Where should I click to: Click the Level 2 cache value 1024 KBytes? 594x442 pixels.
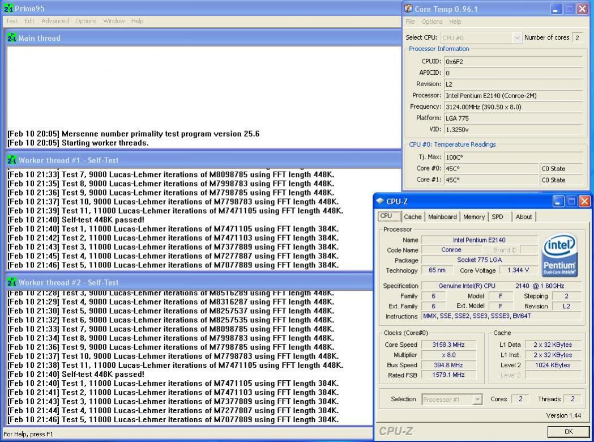coord(553,365)
